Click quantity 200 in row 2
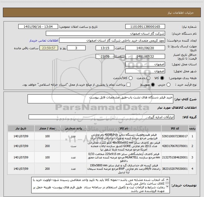 [x=47, y=146]
